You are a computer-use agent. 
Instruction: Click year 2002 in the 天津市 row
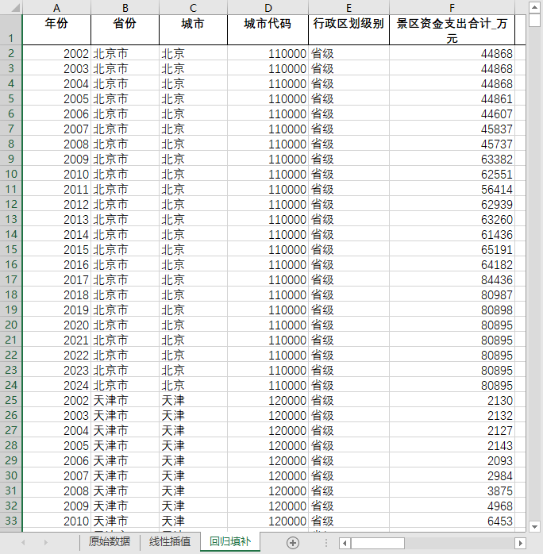point(56,400)
